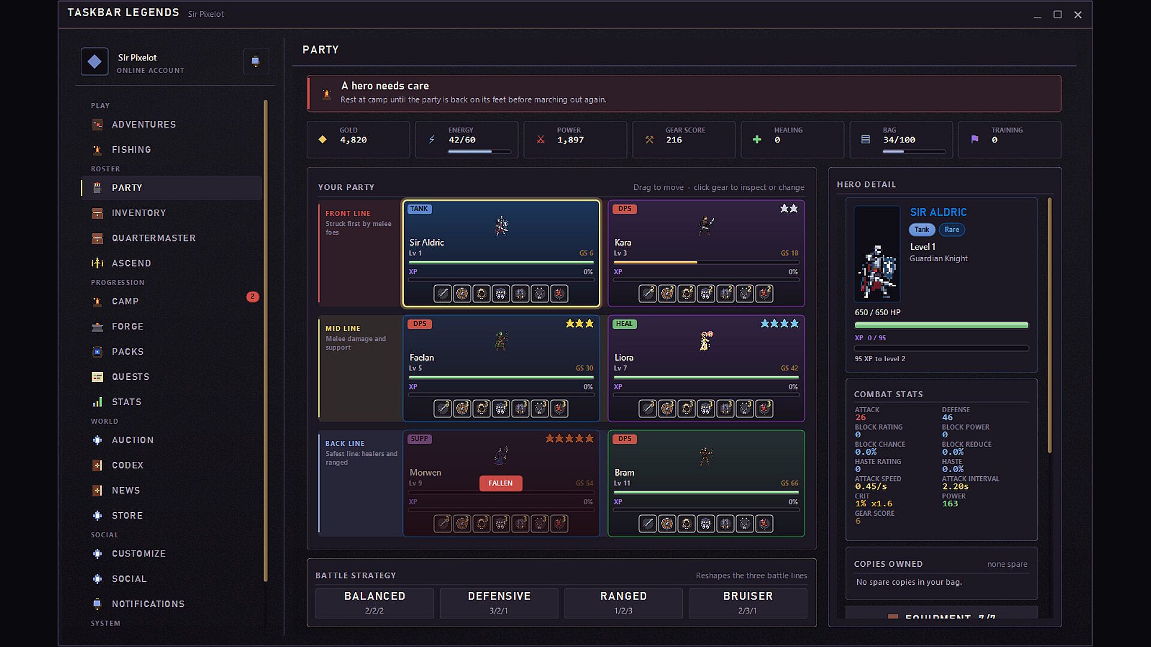This screenshot has width=1151, height=647.
Task: Open Stats bar-chart icon in sidebar
Action: pyautogui.click(x=97, y=402)
